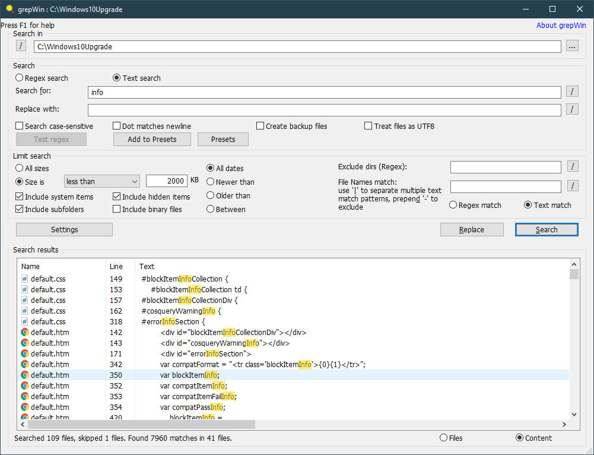Select All dates option
This screenshot has width=594, height=455.
tap(225, 168)
